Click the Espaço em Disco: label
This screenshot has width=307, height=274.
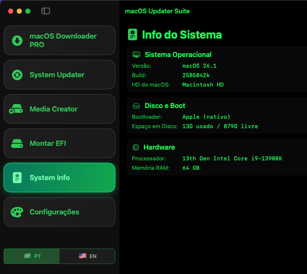(x=155, y=126)
